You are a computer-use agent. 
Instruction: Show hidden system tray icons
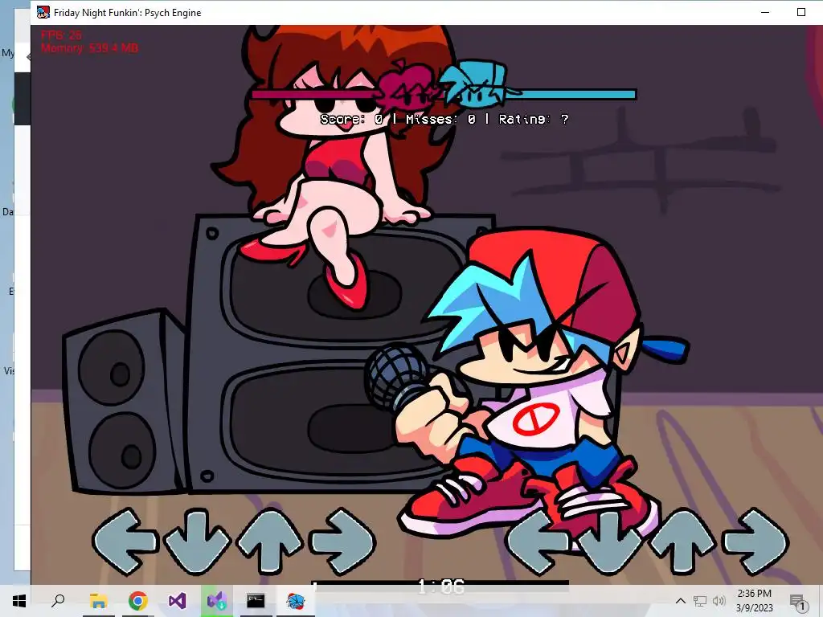pos(680,601)
